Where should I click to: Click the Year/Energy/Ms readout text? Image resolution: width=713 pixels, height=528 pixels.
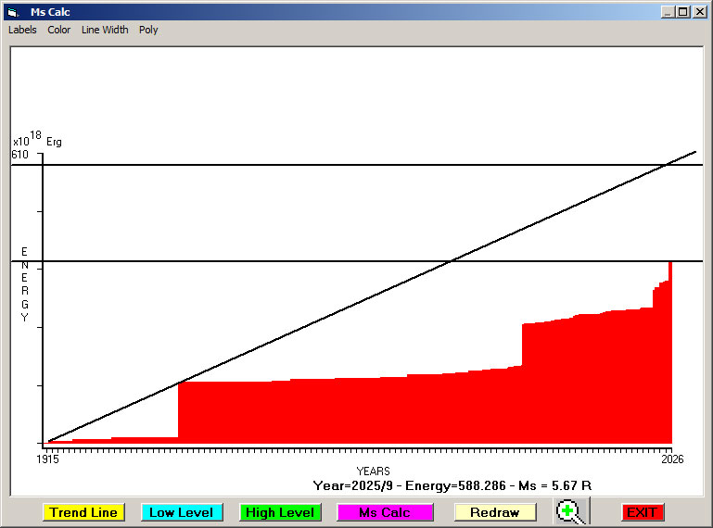pyautogui.click(x=452, y=485)
